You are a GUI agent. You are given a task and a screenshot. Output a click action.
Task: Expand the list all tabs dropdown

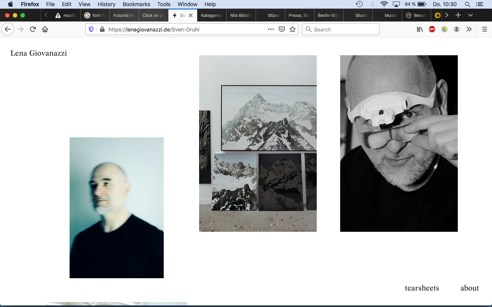pos(470,15)
